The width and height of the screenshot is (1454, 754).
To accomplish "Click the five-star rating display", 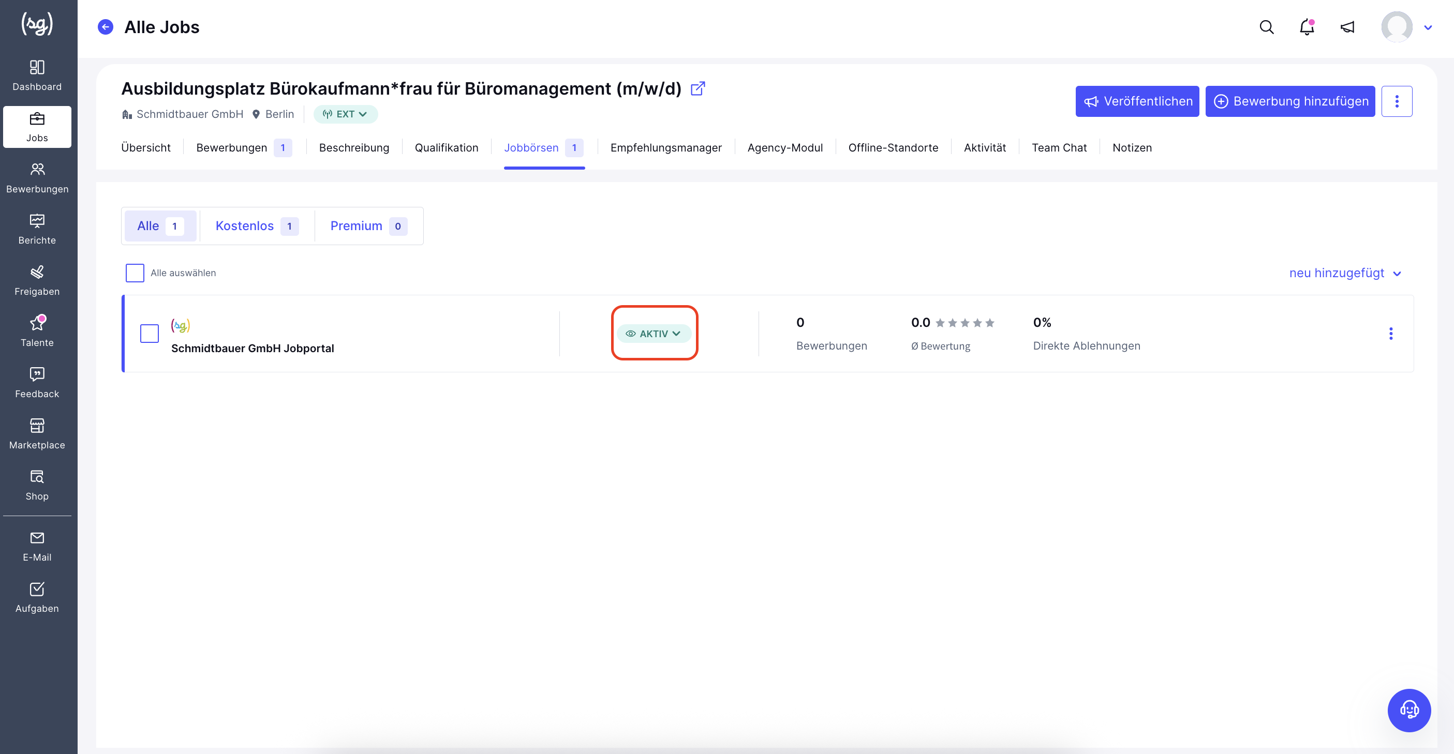I will coord(965,323).
